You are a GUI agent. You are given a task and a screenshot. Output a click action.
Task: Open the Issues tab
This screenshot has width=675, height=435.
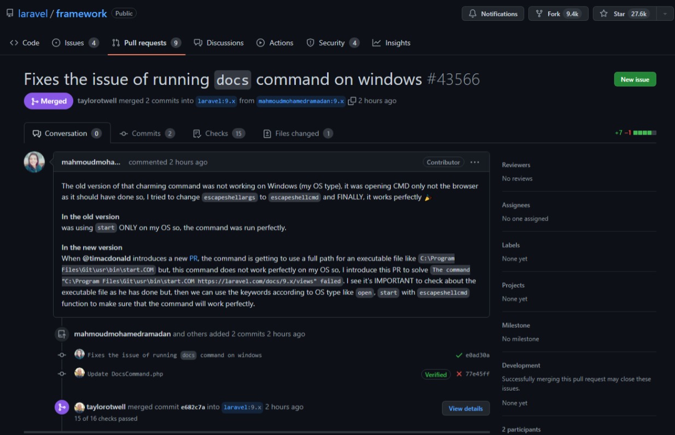pyautogui.click(x=75, y=43)
